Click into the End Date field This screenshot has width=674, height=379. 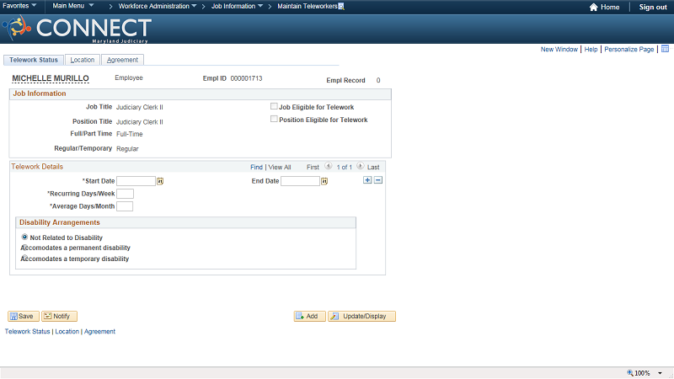coord(300,181)
